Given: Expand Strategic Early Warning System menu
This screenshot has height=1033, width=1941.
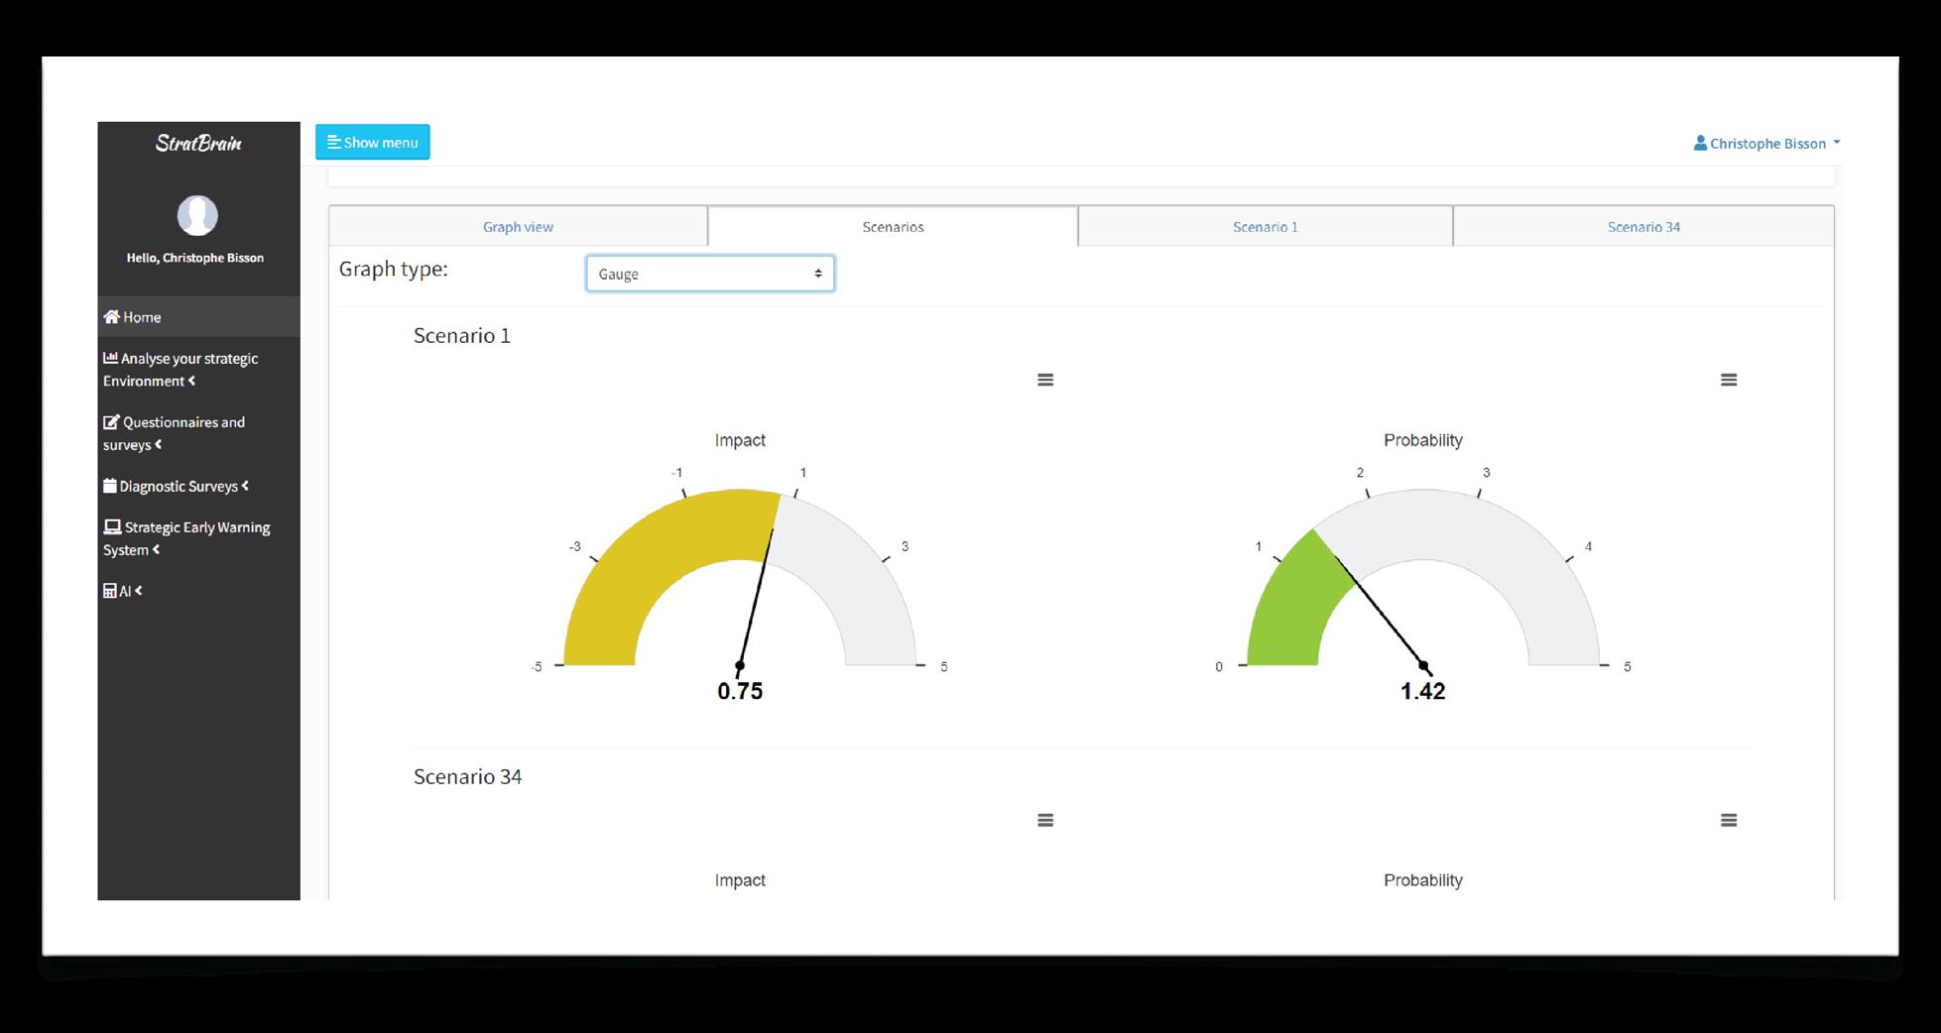Looking at the screenshot, I should tap(186, 538).
